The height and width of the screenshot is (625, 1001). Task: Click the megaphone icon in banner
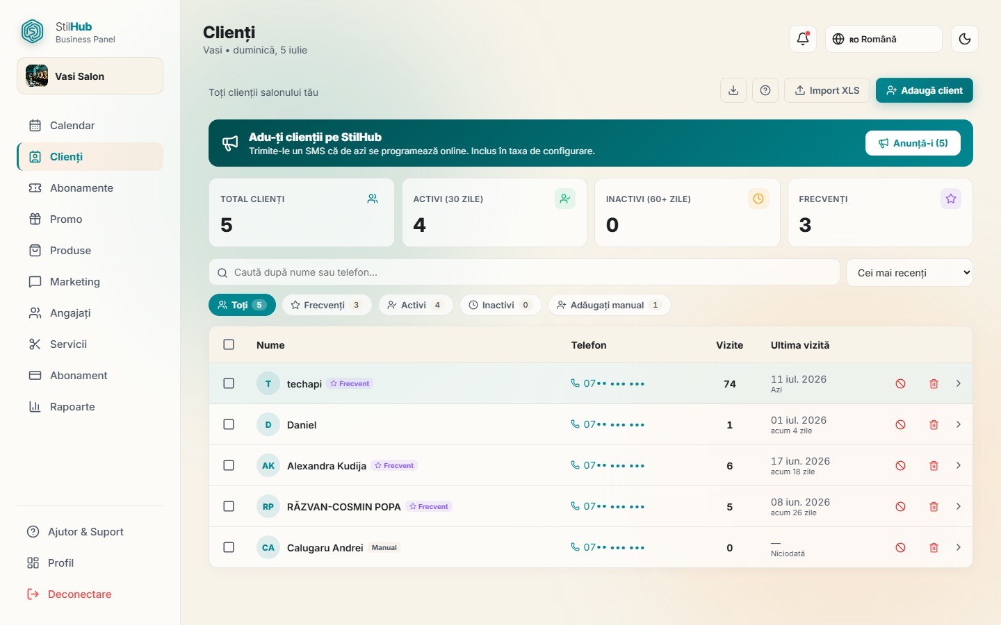coord(230,143)
